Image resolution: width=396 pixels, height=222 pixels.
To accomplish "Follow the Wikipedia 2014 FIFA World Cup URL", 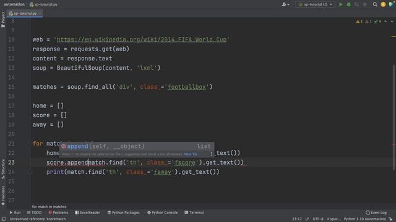I will coord(142,39).
